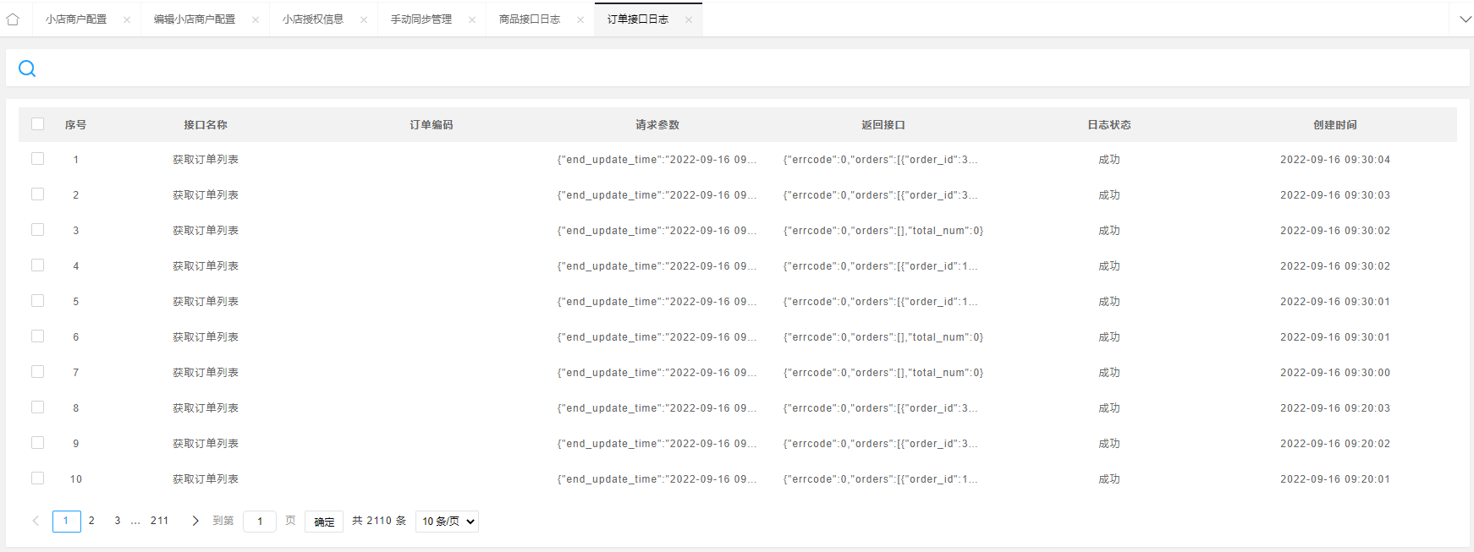Check the row 10 checkbox
The image size is (1474, 552).
pyautogui.click(x=37, y=478)
